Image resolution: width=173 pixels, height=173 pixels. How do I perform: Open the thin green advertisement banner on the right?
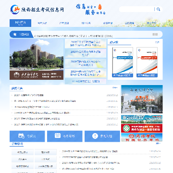(x=142, y=119)
